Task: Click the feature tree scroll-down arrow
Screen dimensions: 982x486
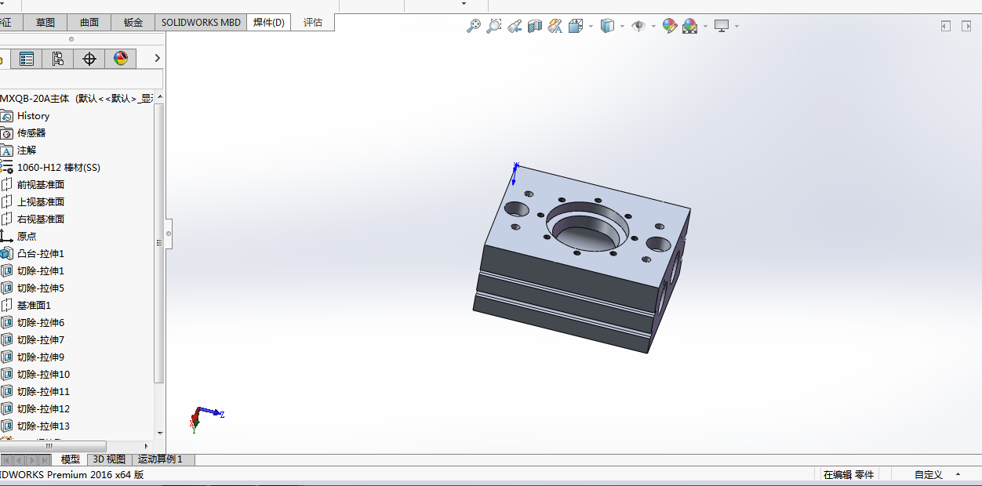Action: tap(160, 433)
